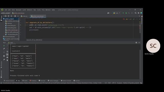Image resolution: width=164 pixels, height=92 pixels.
Task: Open the VCS menu
Action: [43, 10]
